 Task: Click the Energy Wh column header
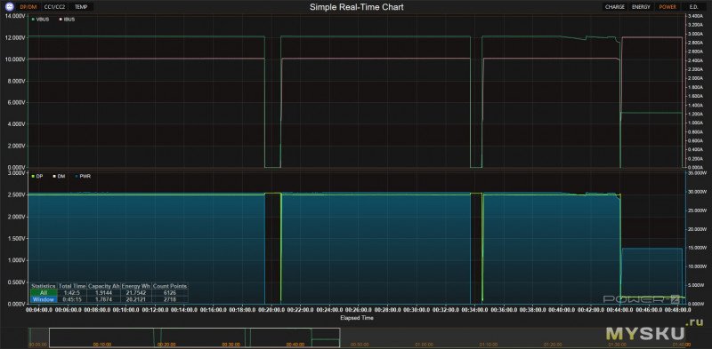136,287
